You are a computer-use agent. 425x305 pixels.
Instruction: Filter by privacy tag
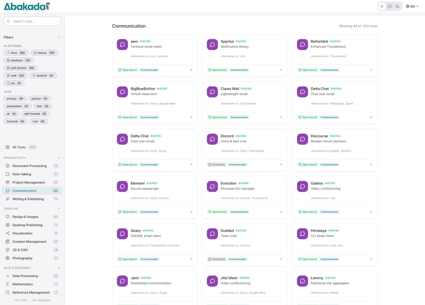[15, 99]
